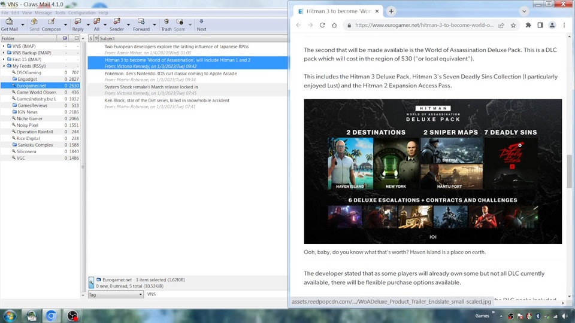Open the View menu

27,13
